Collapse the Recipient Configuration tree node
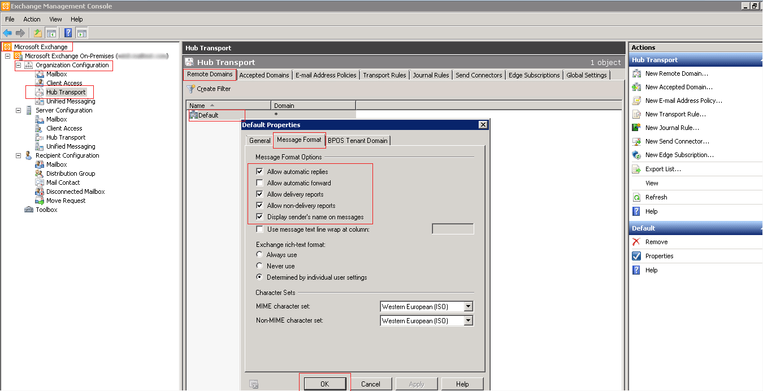Viewport: 763px width, 391px height. click(x=18, y=156)
